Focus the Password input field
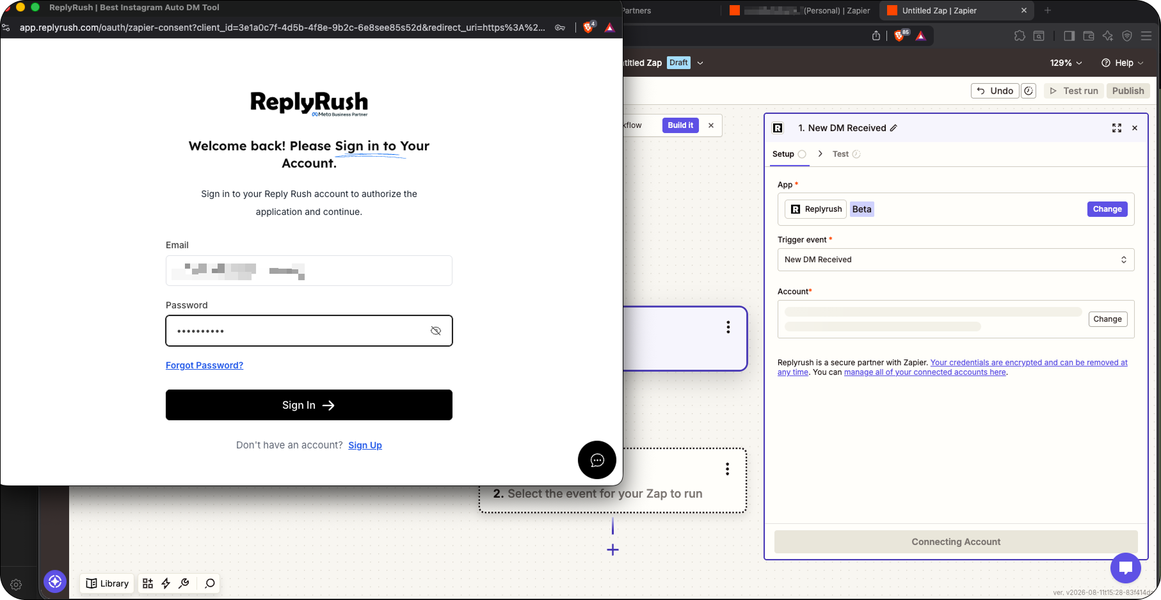This screenshot has height=600, width=1161. point(309,331)
